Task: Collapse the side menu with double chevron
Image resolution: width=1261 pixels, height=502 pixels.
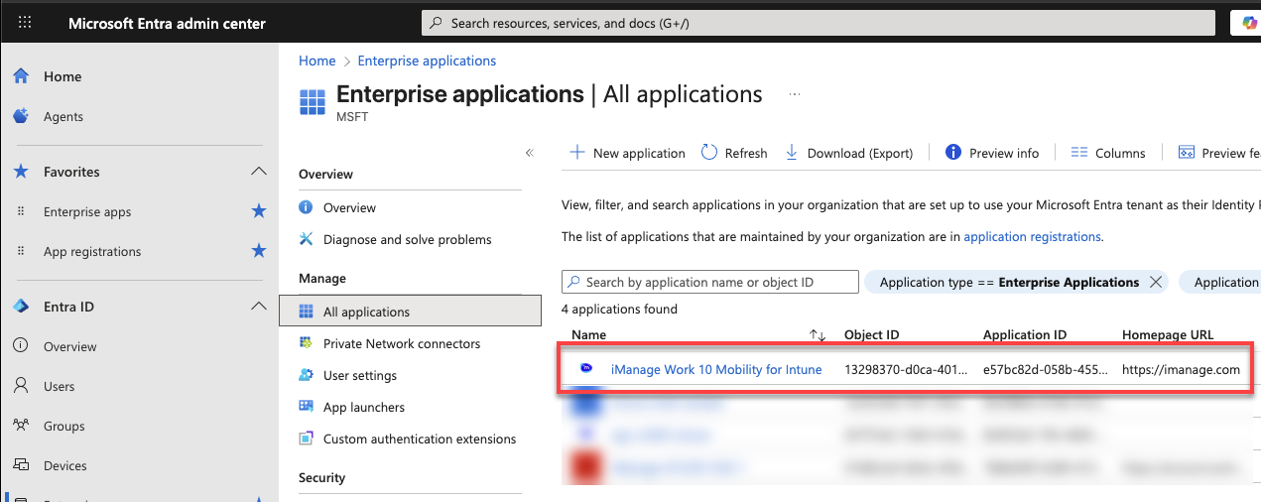Action: pyautogui.click(x=529, y=153)
